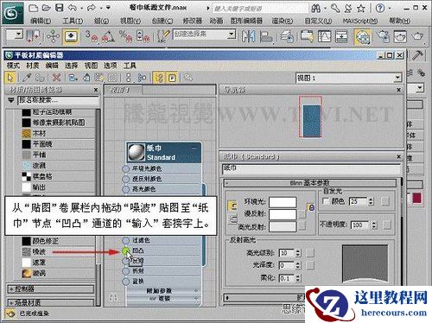Click the Open file folder icon
The image size is (432, 323).
pyautogui.click(x=47, y=8)
